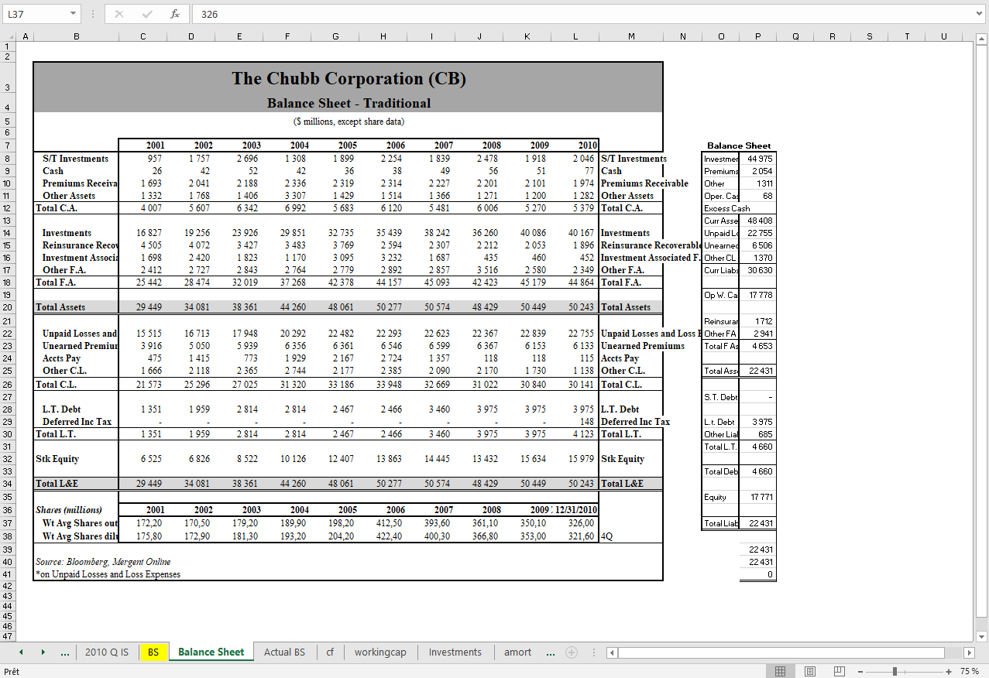This screenshot has height=678, width=989.
Task: Click the 'L.T. Debt' label in column B
Action: pyautogui.click(x=61, y=409)
